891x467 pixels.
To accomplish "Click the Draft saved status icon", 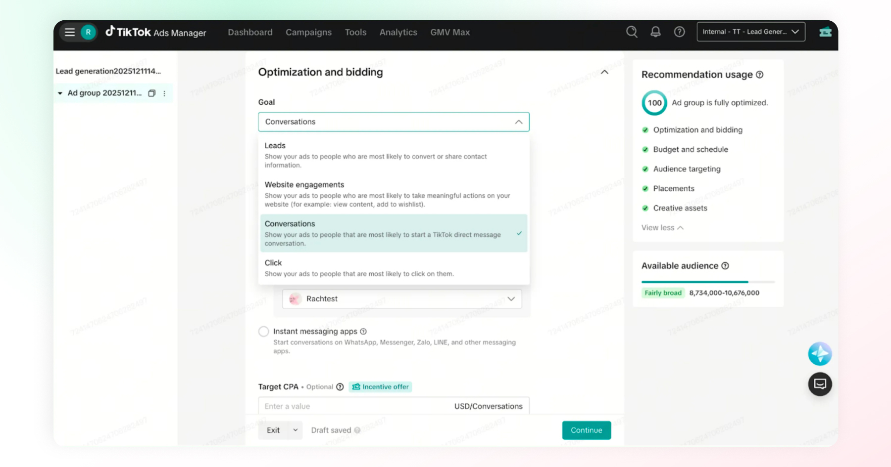I will 357,430.
